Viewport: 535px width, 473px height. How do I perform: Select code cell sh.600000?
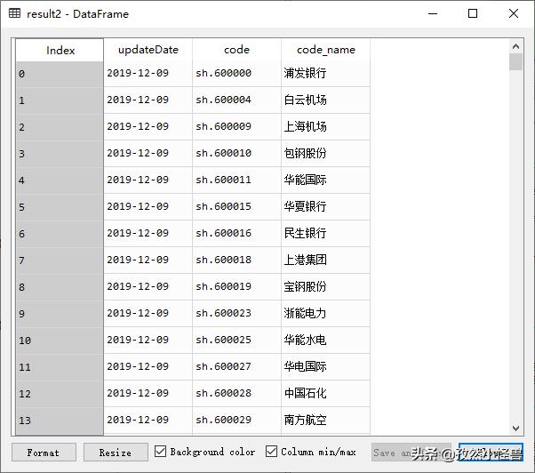point(236,73)
